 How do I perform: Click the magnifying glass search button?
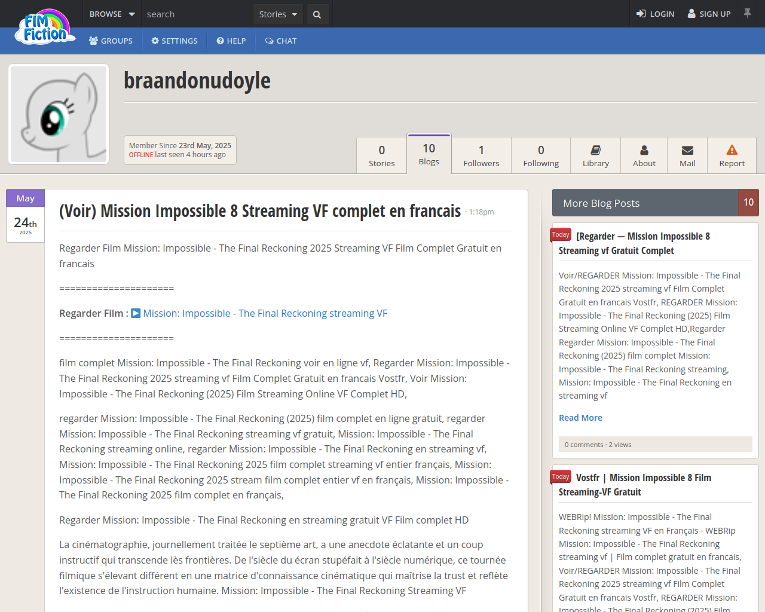pyautogui.click(x=317, y=14)
